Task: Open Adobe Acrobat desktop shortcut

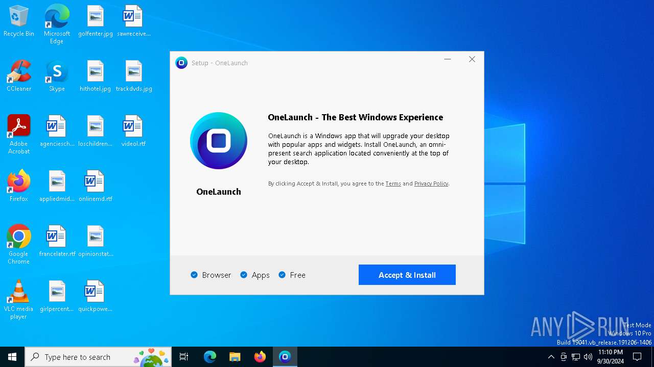Action: [x=19, y=135]
